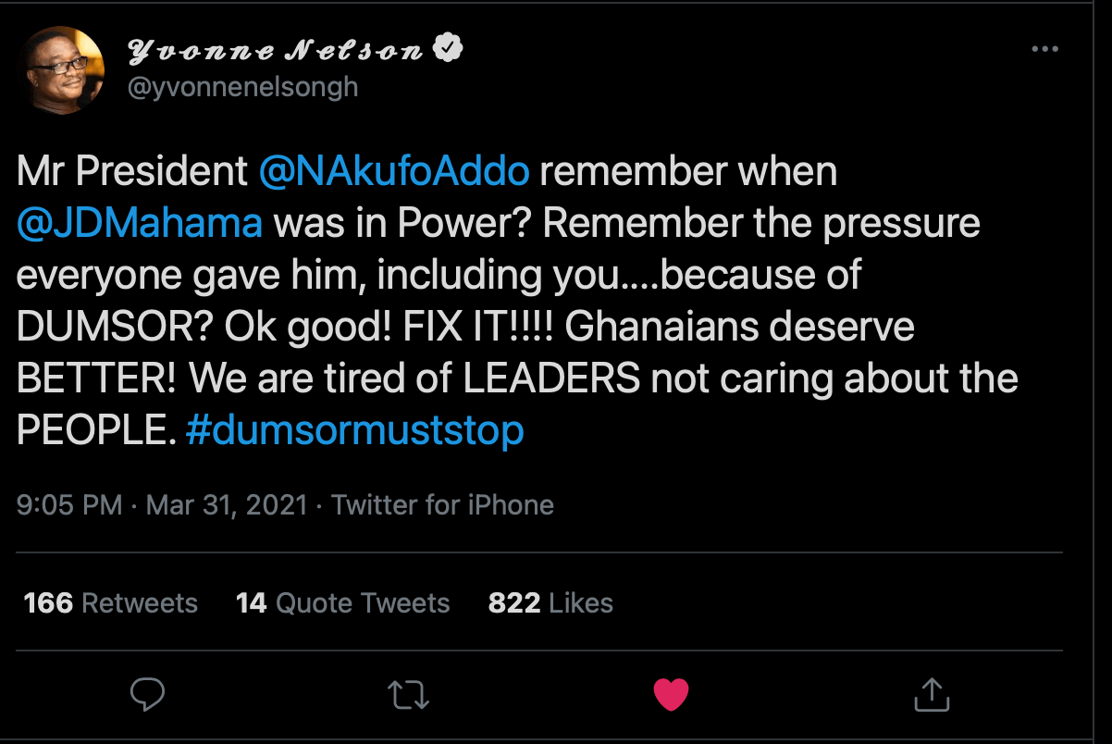Image resolution: width=1112 pixels, height=744 pixels.
Task: Click the word PEOPLE in the tweet
Action: [94, 430]
